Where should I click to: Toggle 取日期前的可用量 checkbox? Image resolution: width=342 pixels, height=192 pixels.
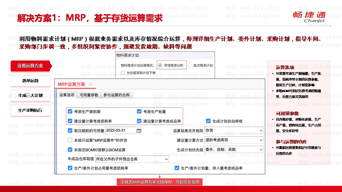[70, 131]
